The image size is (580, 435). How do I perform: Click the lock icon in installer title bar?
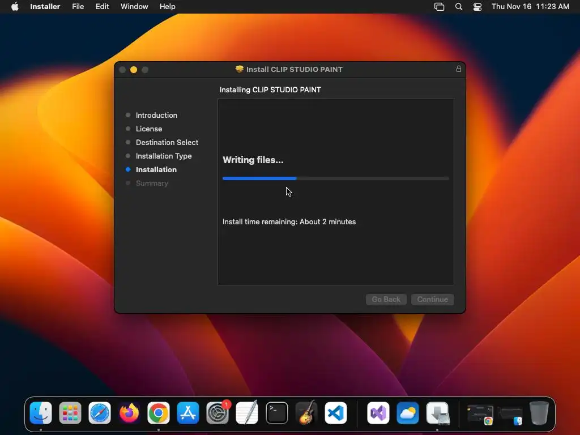(459, 69)
